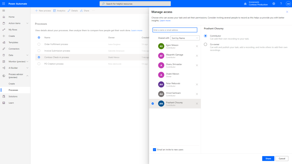Open the Learn section in the sidebar
This screenshot has width=292, height=164.
[x=11, y=102]
